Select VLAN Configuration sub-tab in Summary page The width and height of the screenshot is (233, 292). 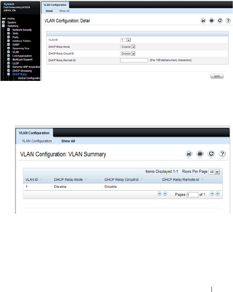37,141
